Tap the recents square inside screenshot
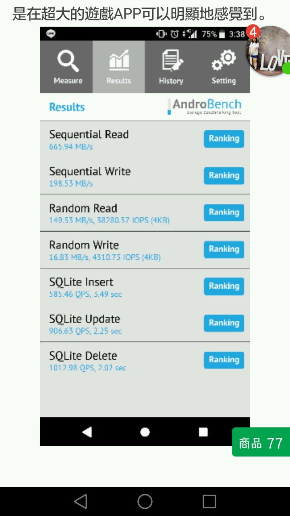The height and width of the screenshot is (516, 290). point(203,432)
